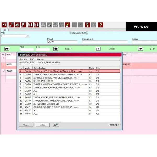Select model row KB4T

coord(70,107)
